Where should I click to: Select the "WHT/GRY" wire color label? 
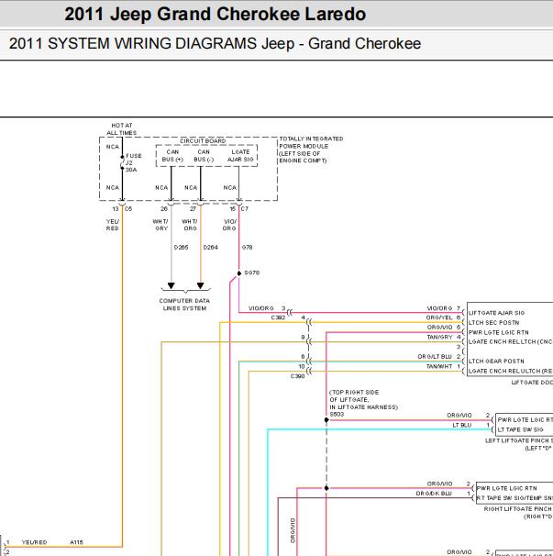[160, 225]
